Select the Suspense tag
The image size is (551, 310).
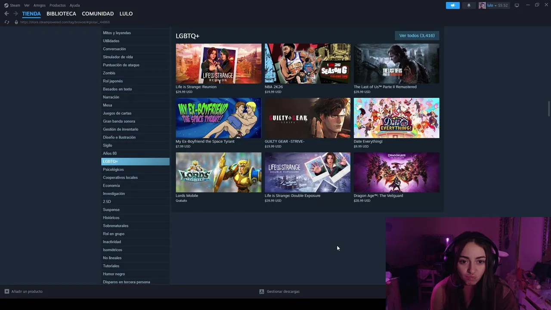(135, 210)
